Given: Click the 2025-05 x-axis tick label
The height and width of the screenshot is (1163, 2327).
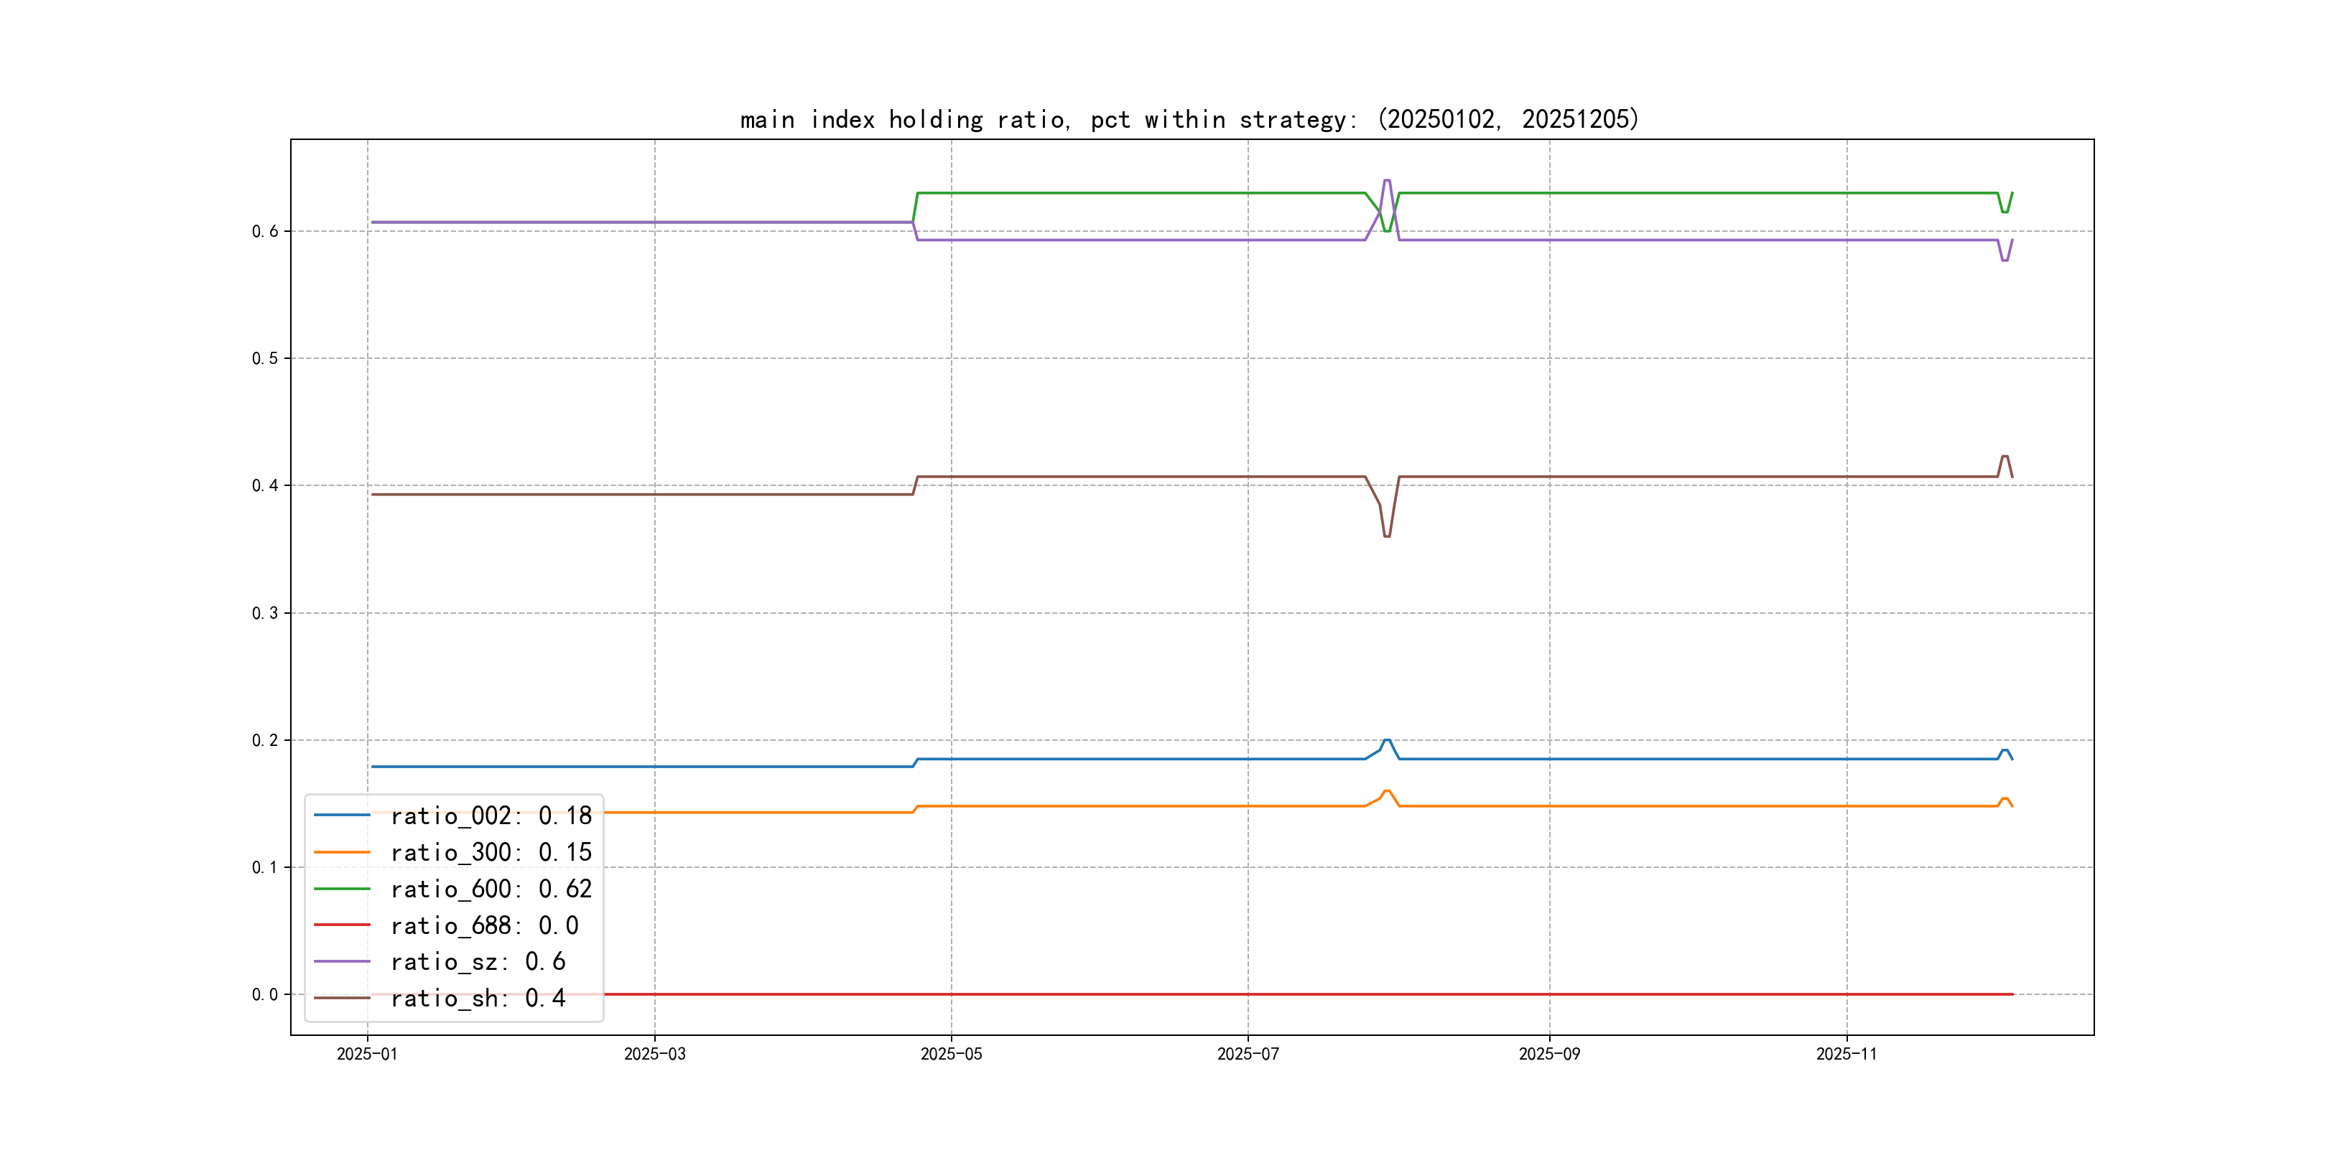Looking at the screenshot, I should [x=950, y=1054].
